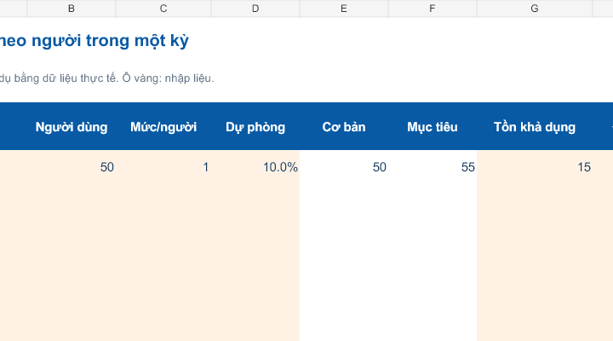
Task: Select column F header
Action: (433, 9)
